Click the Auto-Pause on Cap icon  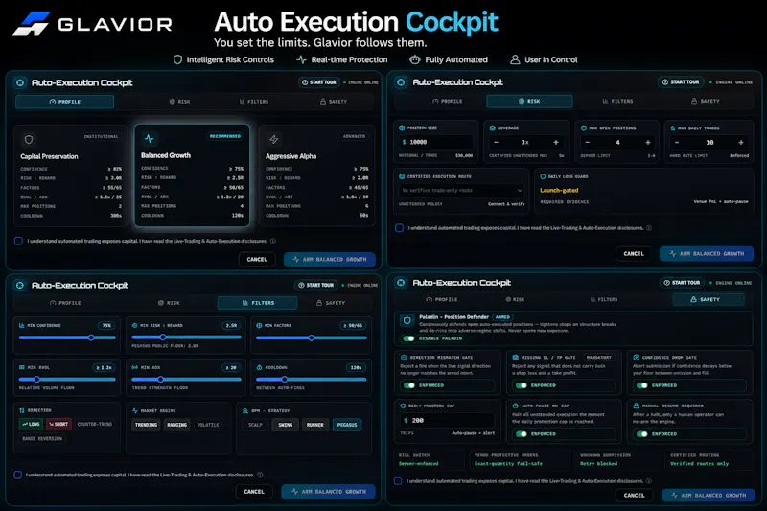515,406
